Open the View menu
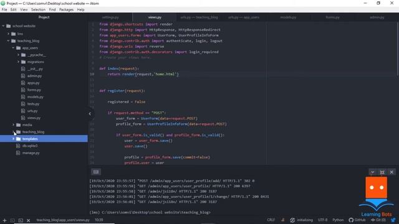This screenshot has height=224, width=399. tap(24, 10)
